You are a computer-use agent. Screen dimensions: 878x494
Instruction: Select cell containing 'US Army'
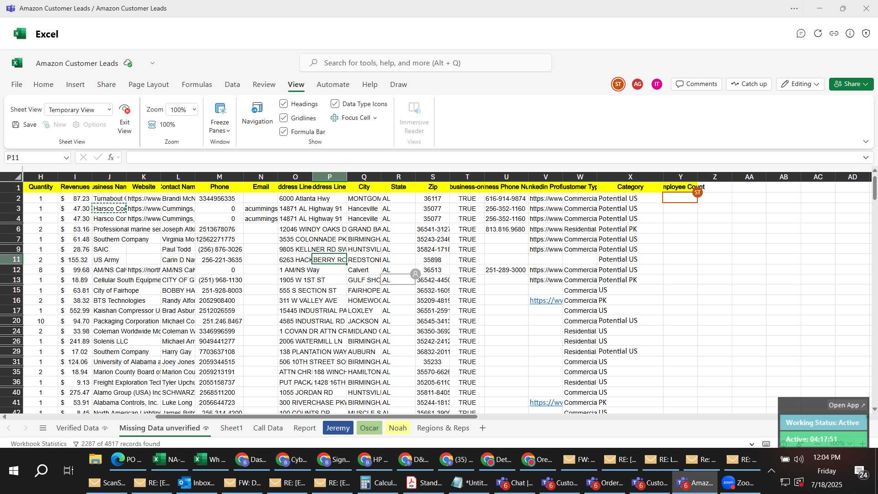coord(109,260)
